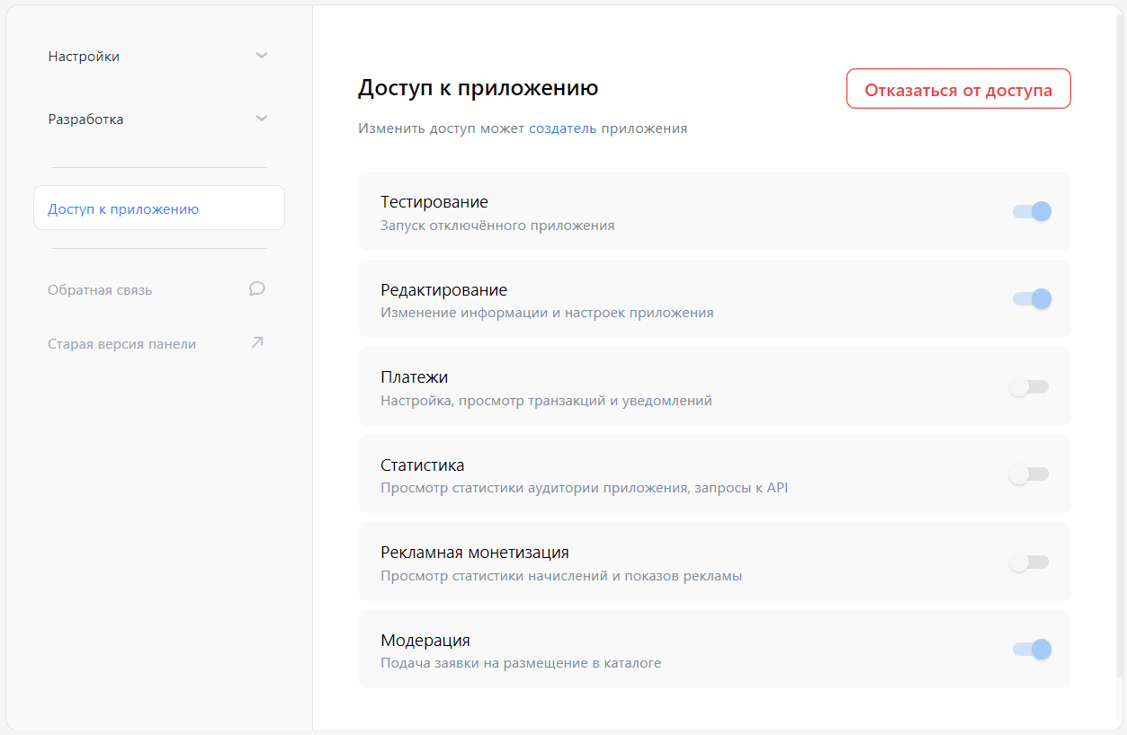Screen dimensions: 1127x735
Task: Click the chevron beside Разработка
Action: click(262, 118)
